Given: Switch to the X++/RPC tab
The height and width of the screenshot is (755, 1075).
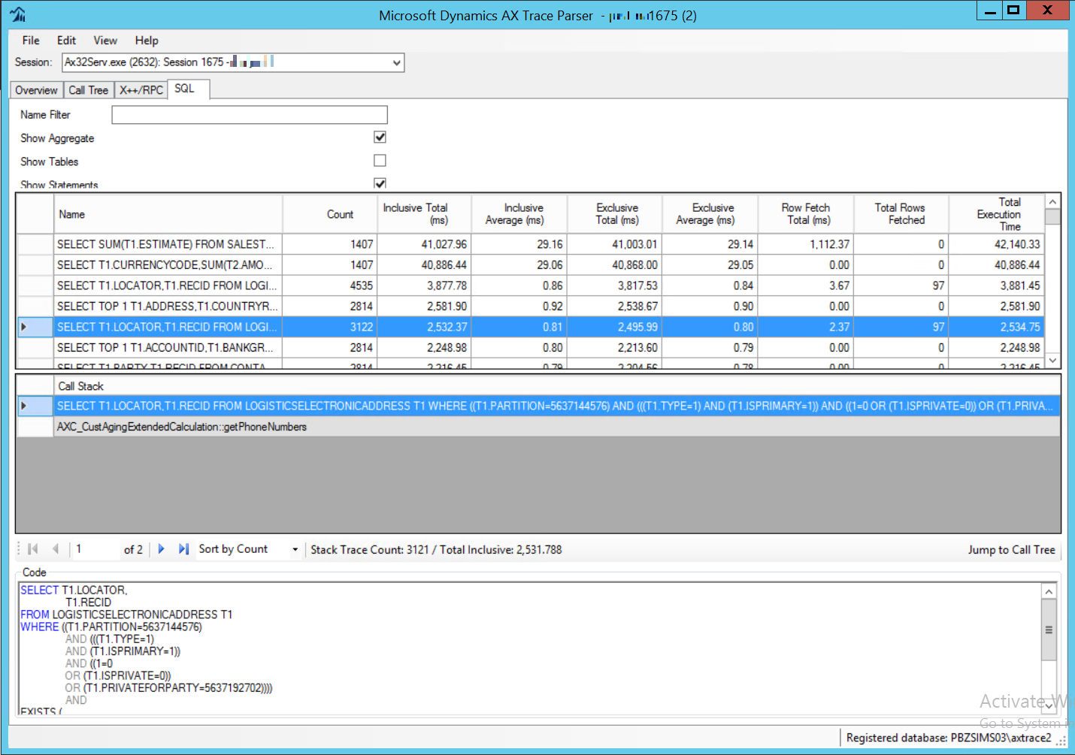Looking at the screenshot, I should [141, 90].
